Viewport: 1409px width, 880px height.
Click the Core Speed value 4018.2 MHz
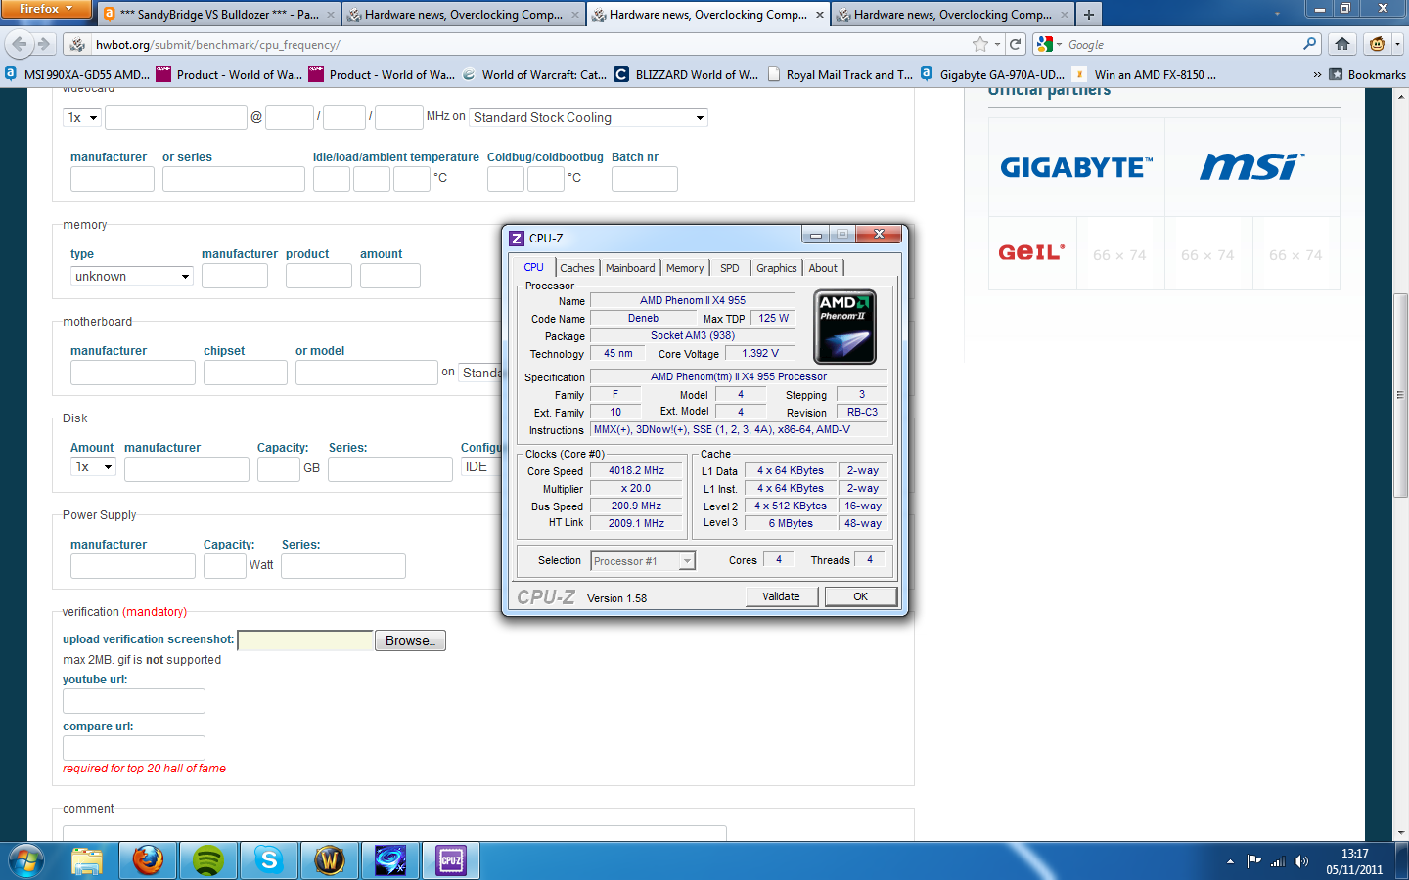click(636, 470)
